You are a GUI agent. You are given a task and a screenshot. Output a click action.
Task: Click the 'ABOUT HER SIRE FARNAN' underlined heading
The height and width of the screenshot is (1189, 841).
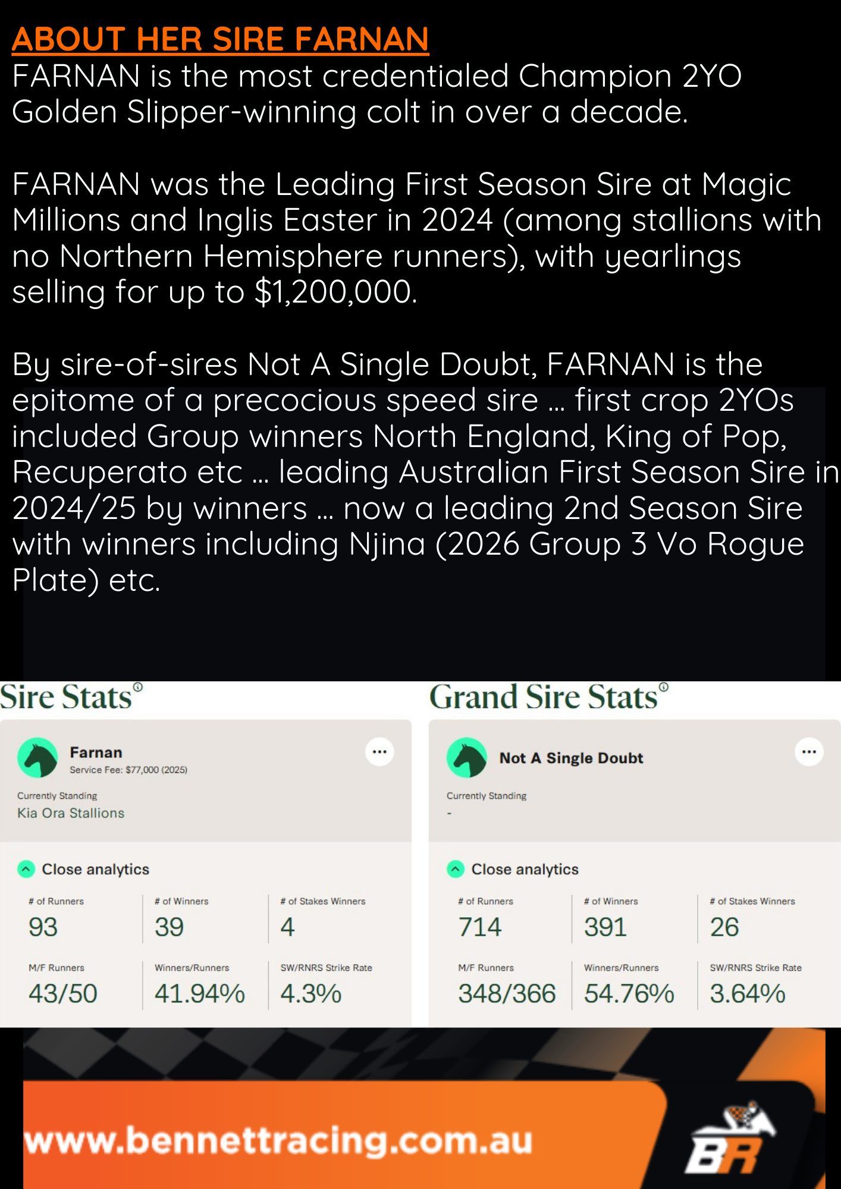(220, 39)
